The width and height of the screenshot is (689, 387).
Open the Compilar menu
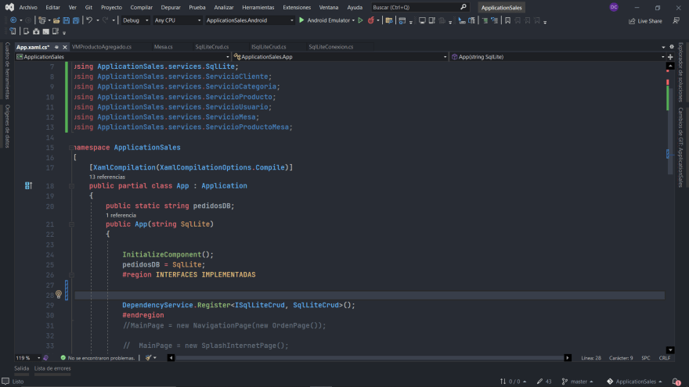(x=142, y=7)
